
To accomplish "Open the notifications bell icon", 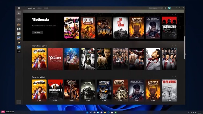I will 166,8.
